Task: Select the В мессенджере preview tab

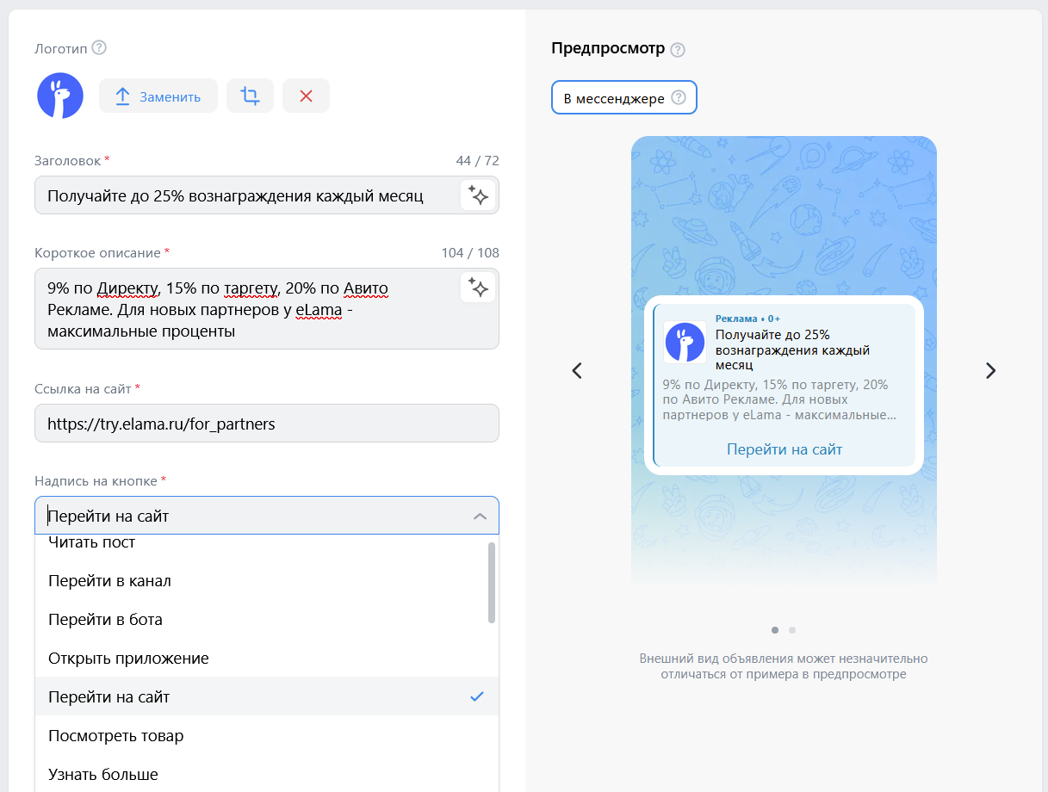Action: click(x=624, y=98)
